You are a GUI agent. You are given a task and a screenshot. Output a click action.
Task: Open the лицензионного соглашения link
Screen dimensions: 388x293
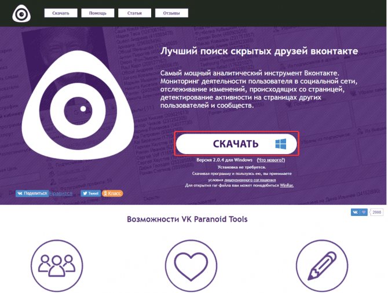tap(250, 180)
